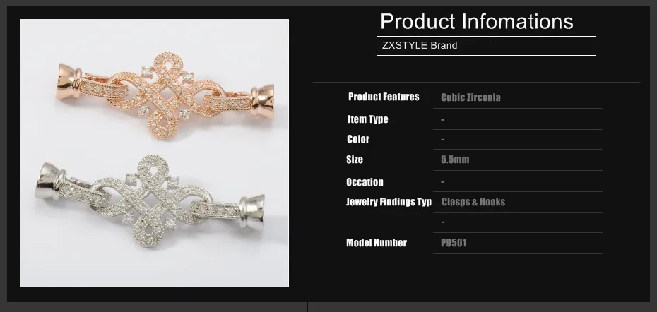
Task: Select the Model Number label
Action: [377, 243]
